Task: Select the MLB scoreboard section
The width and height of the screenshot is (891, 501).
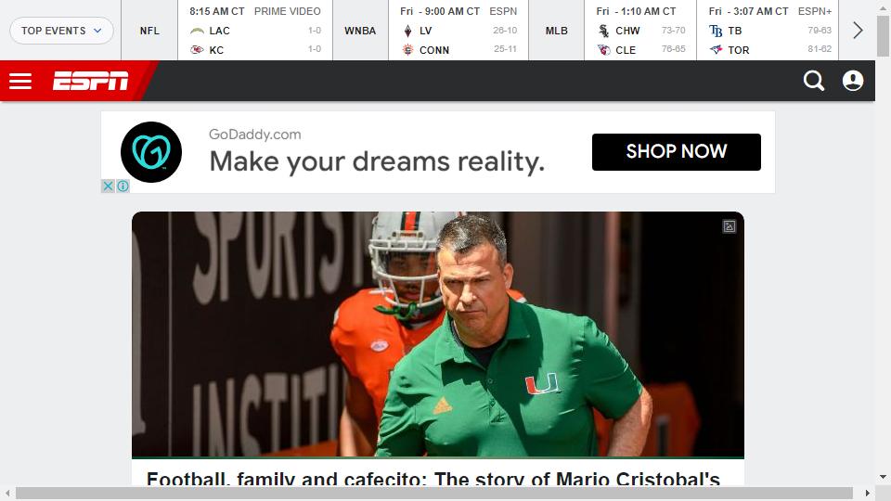Action: click(556, 31)
